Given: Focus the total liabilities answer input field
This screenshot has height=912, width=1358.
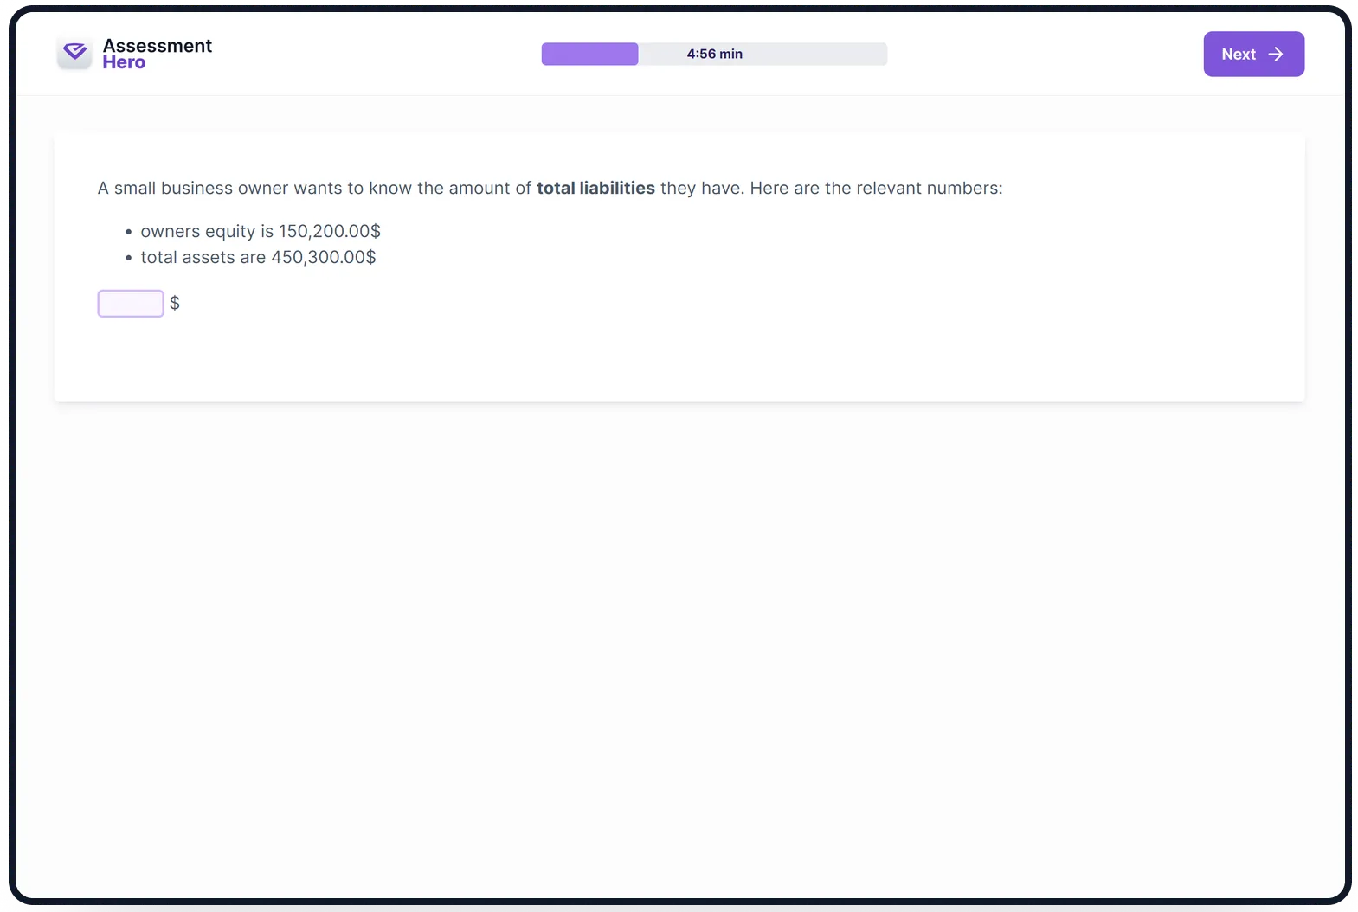Looking at the screenshot, I should tap(131, 304).
